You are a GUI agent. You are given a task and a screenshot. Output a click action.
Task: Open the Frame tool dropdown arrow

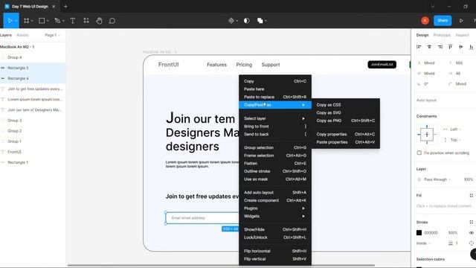[32, 21]
